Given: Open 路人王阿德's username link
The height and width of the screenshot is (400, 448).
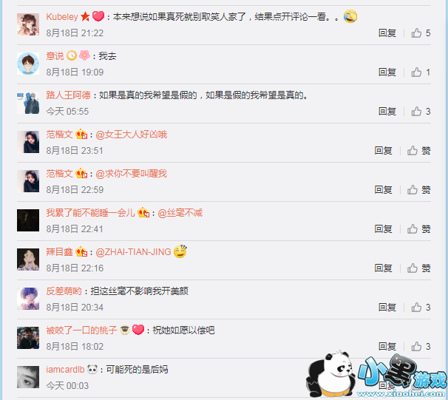Looking at the screenshot, I should [x=68, y=95].
